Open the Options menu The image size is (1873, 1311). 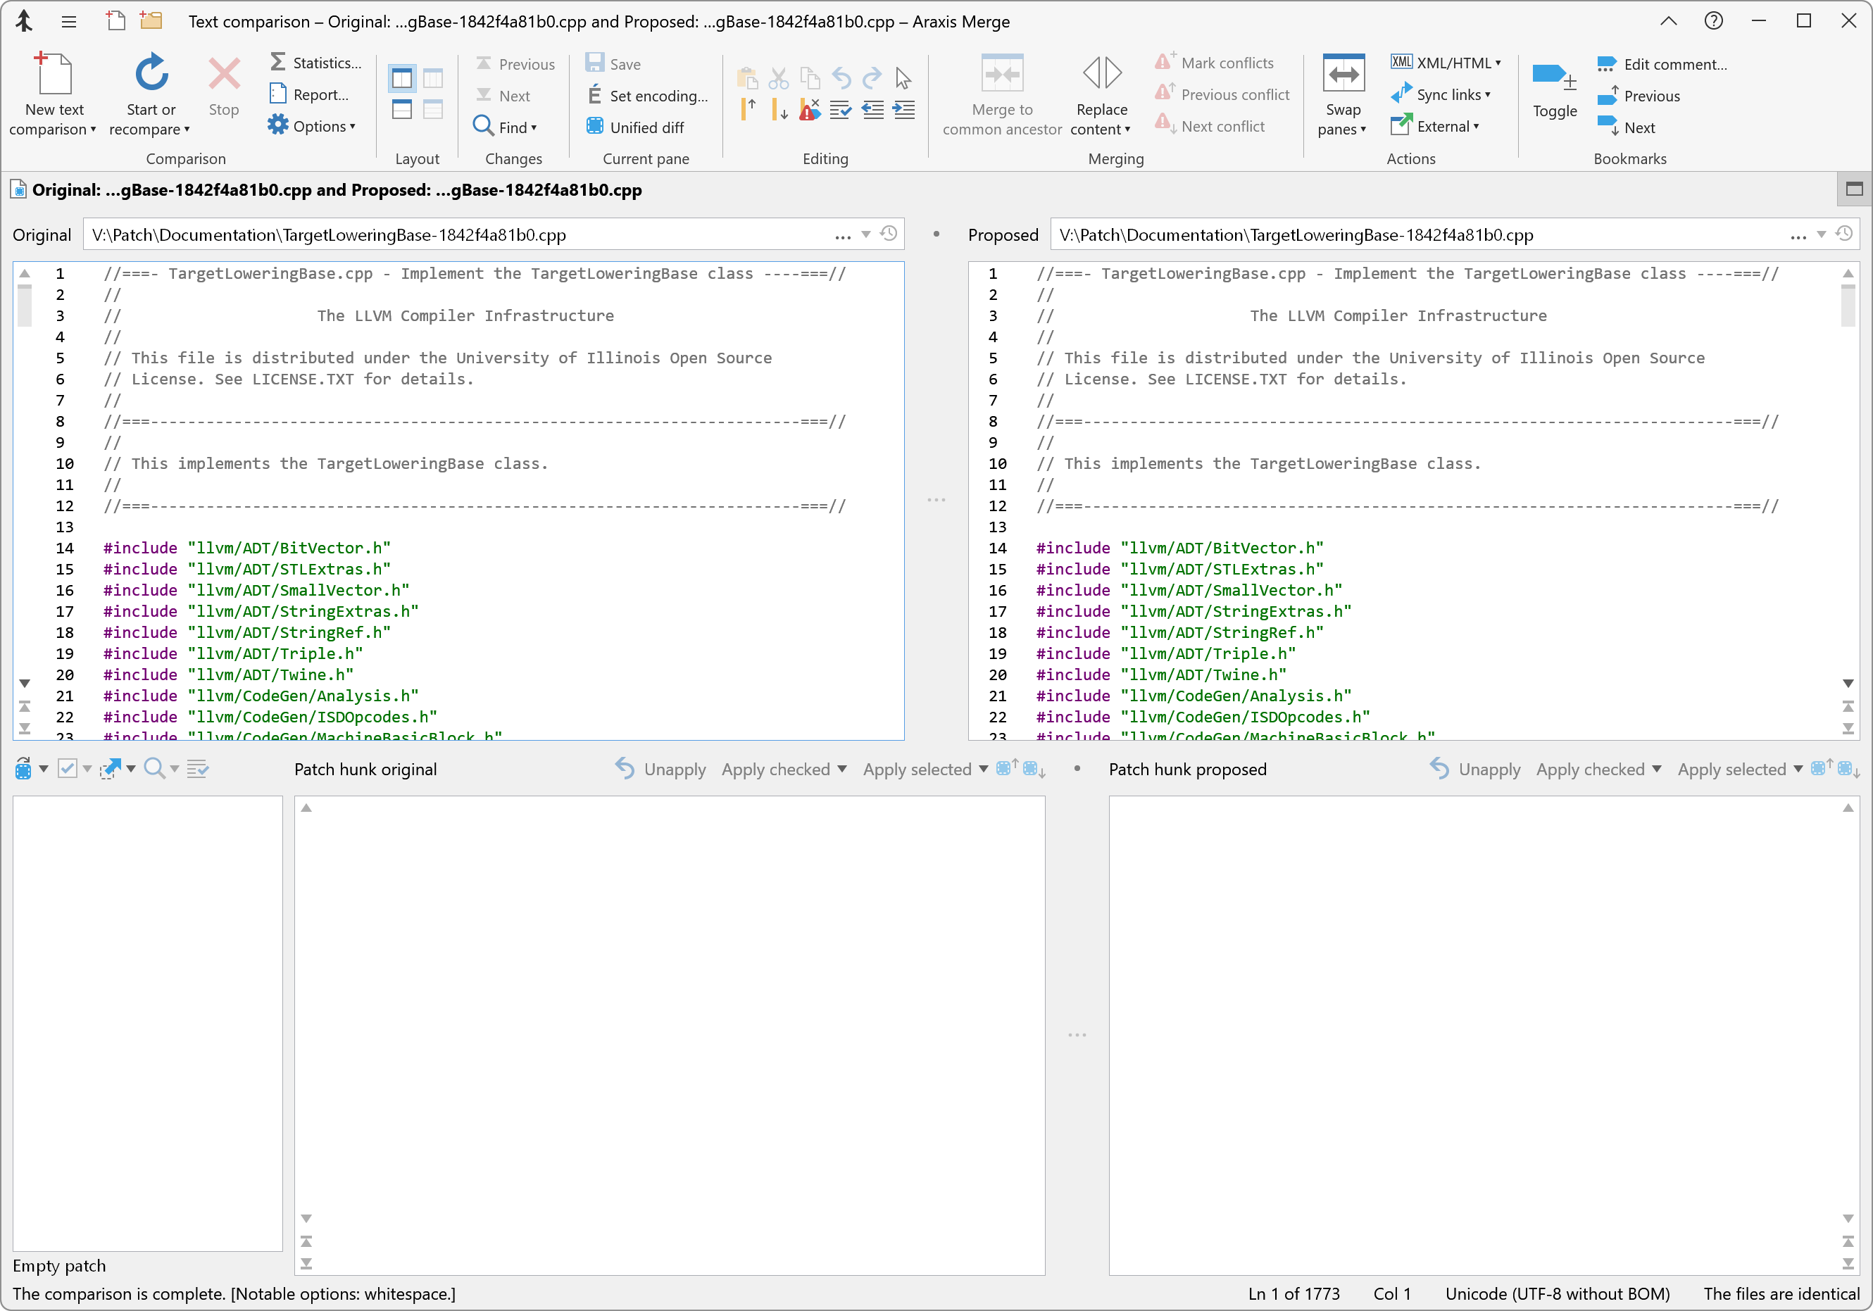click(313, 125)
